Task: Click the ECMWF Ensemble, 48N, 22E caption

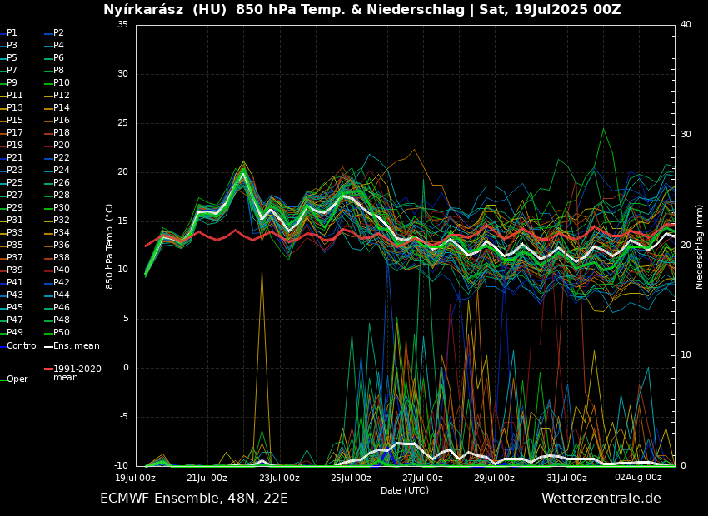Action: pos(194,499)
